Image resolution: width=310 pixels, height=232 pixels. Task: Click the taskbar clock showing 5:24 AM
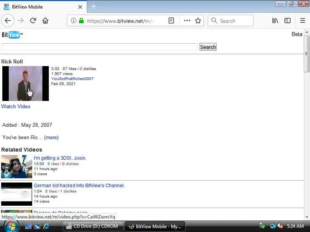295,226
